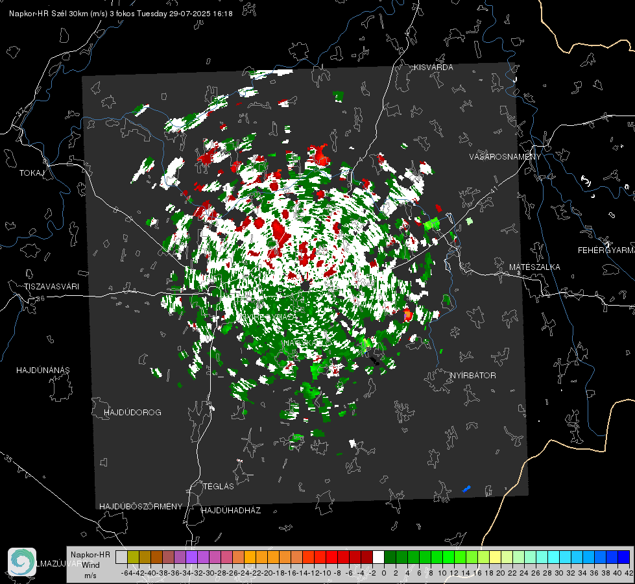
Task: Click the 'Napkor-HR' legend title
Action: point(90,555)
